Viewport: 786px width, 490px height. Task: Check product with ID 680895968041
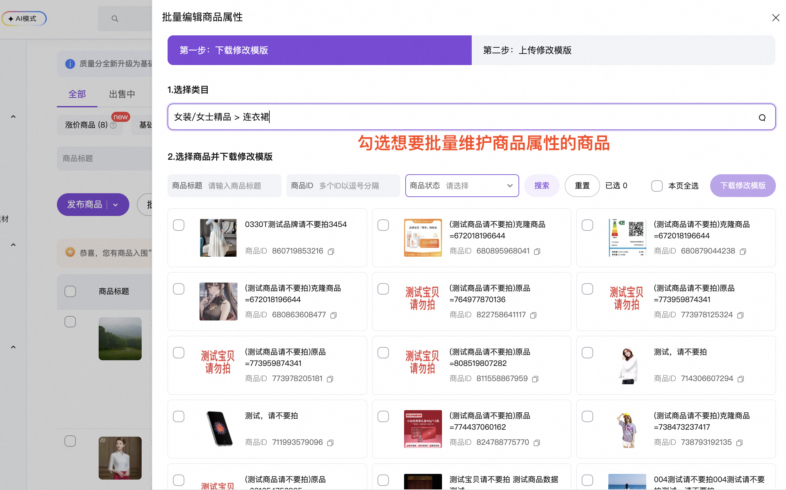[383, 225]
